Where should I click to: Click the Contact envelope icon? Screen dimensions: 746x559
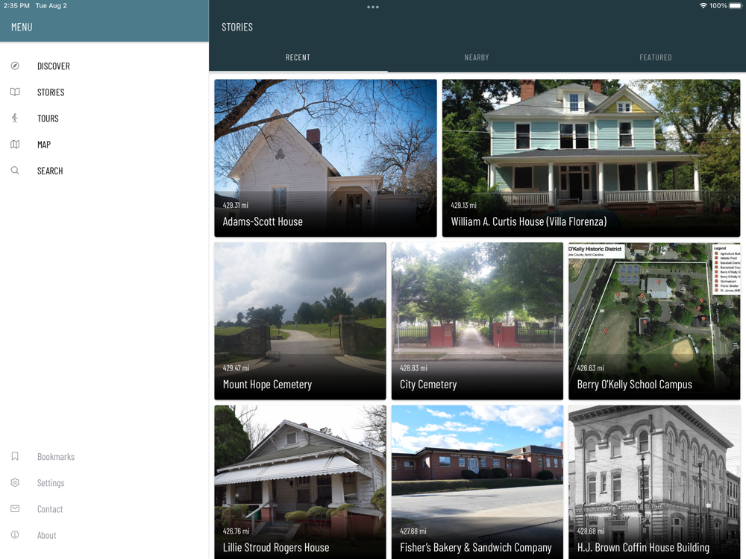coord(15,509)
